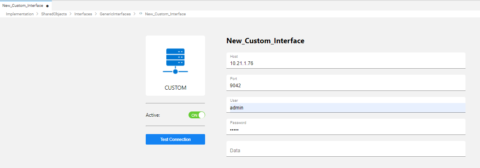Click New_Custom_Interface in the breadcrumb path

(165, 14)
